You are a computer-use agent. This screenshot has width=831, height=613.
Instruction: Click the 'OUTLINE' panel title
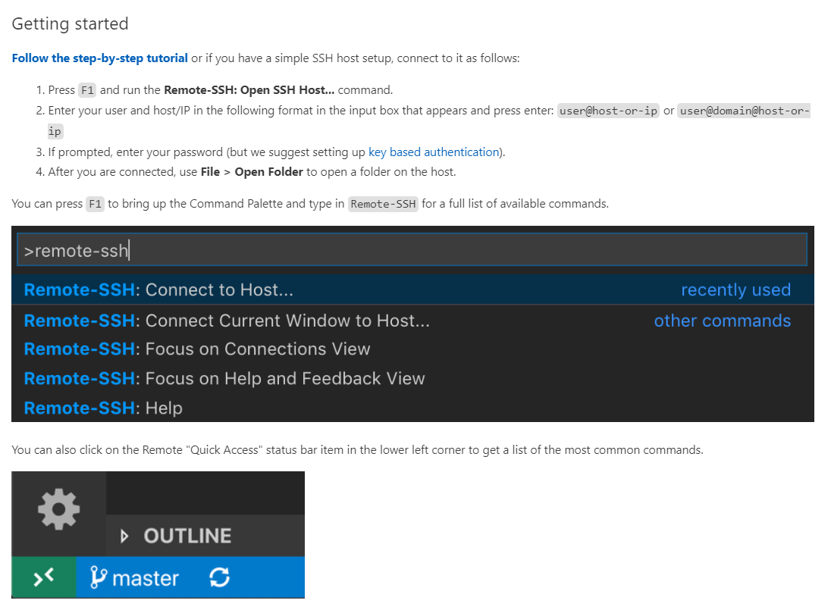187,536
